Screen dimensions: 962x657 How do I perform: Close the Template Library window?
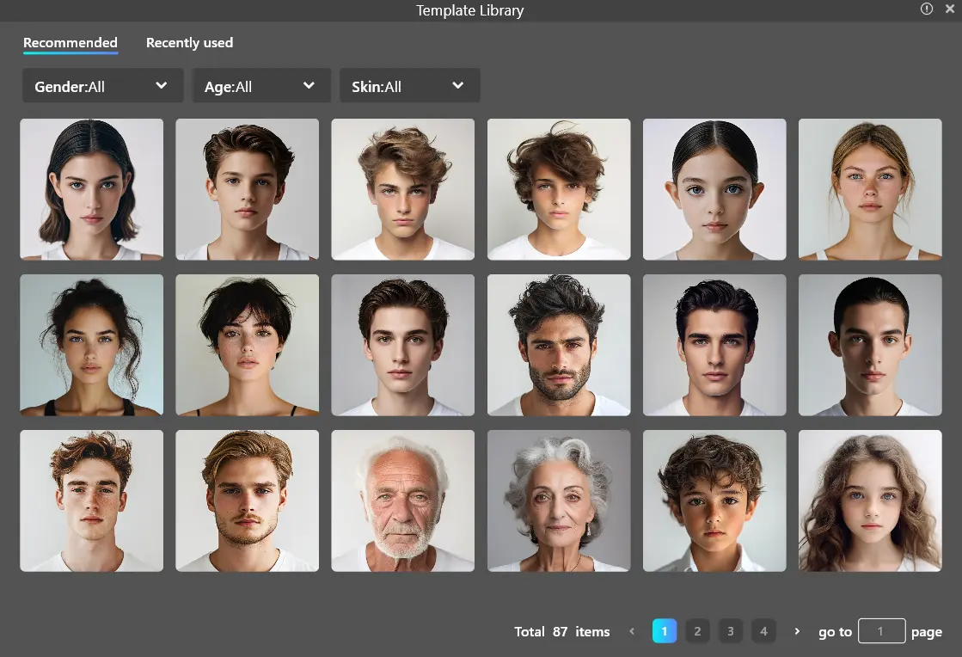pos(950,9)
